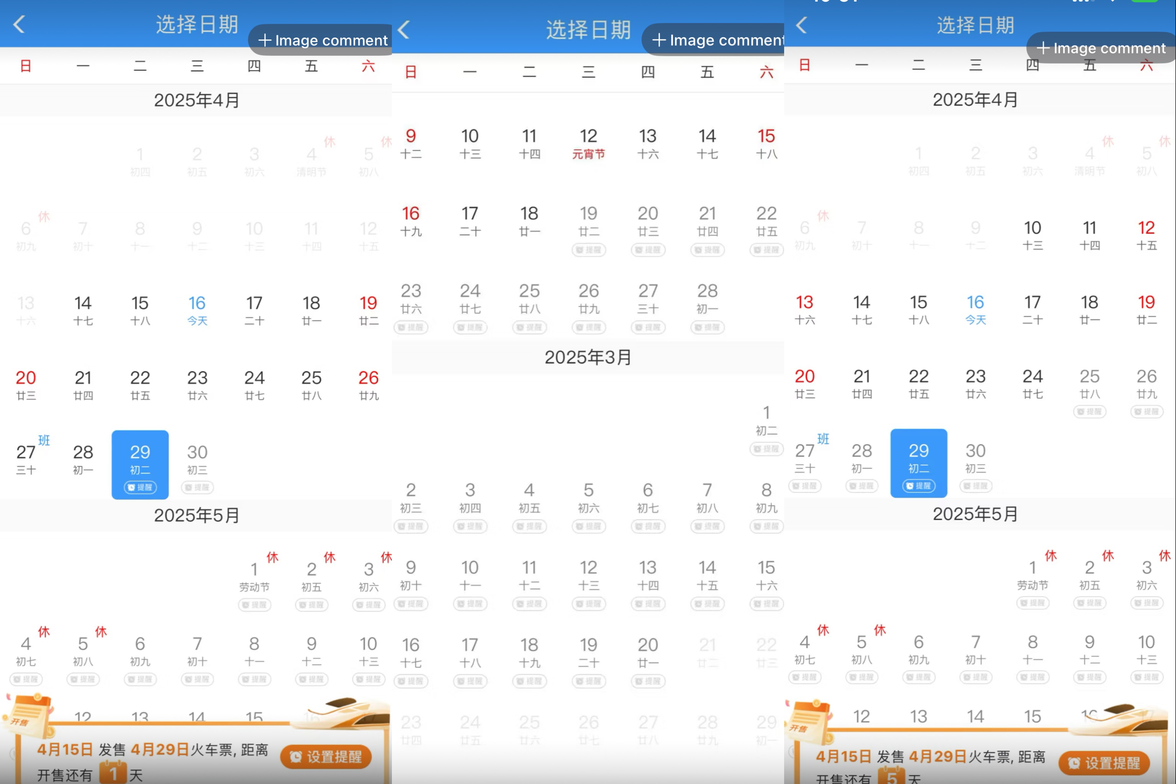Tap the 提醒 badge under March 1, middle panel
The height and width of the screenshot is (784, 1176).
pyautogui.click(x=766, y=448)
